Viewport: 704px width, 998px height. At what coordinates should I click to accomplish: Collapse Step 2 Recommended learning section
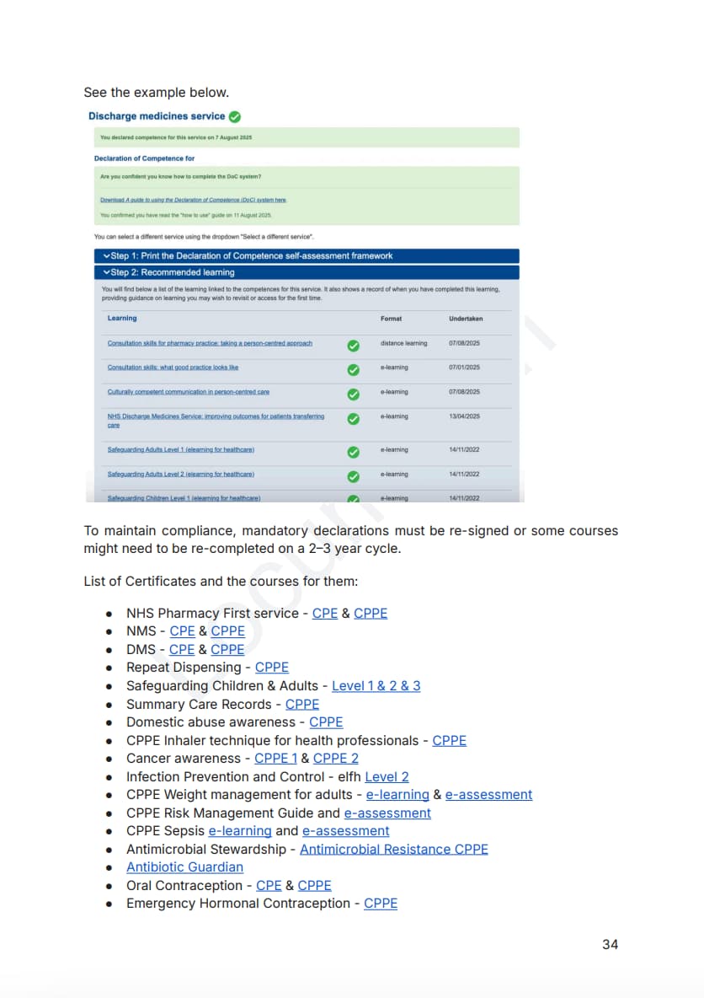(106, 273)
